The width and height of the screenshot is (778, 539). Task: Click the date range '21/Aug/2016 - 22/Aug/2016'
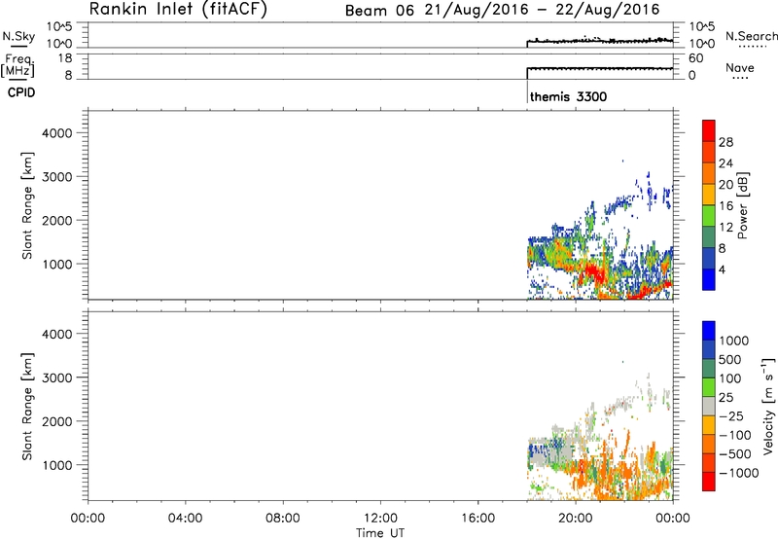pos(543,10)
